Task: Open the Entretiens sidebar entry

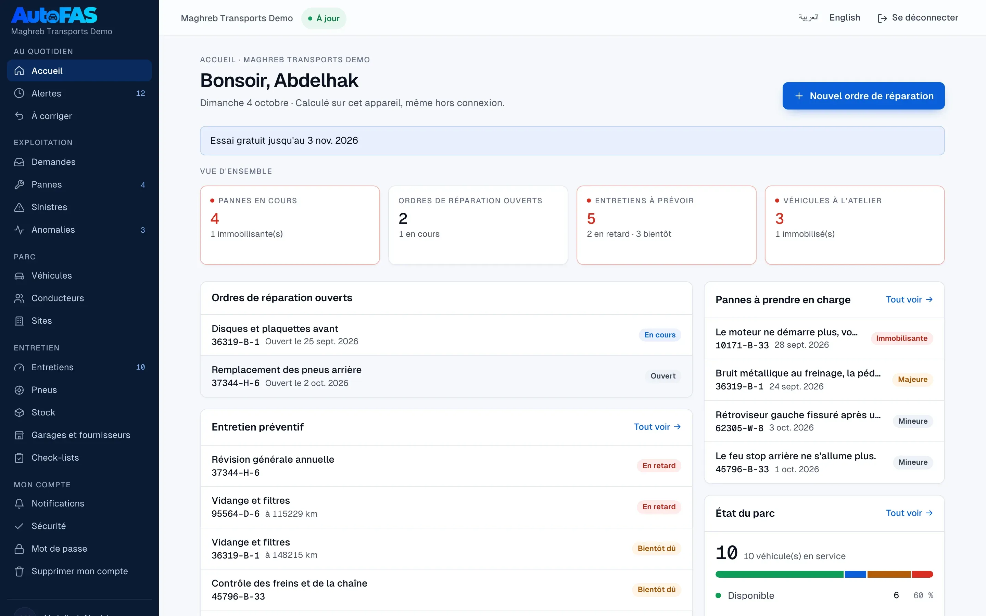Action: tap(79, 367)
